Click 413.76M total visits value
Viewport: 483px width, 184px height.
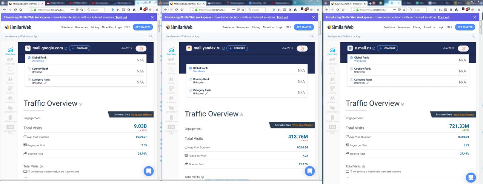coord(297,137)
